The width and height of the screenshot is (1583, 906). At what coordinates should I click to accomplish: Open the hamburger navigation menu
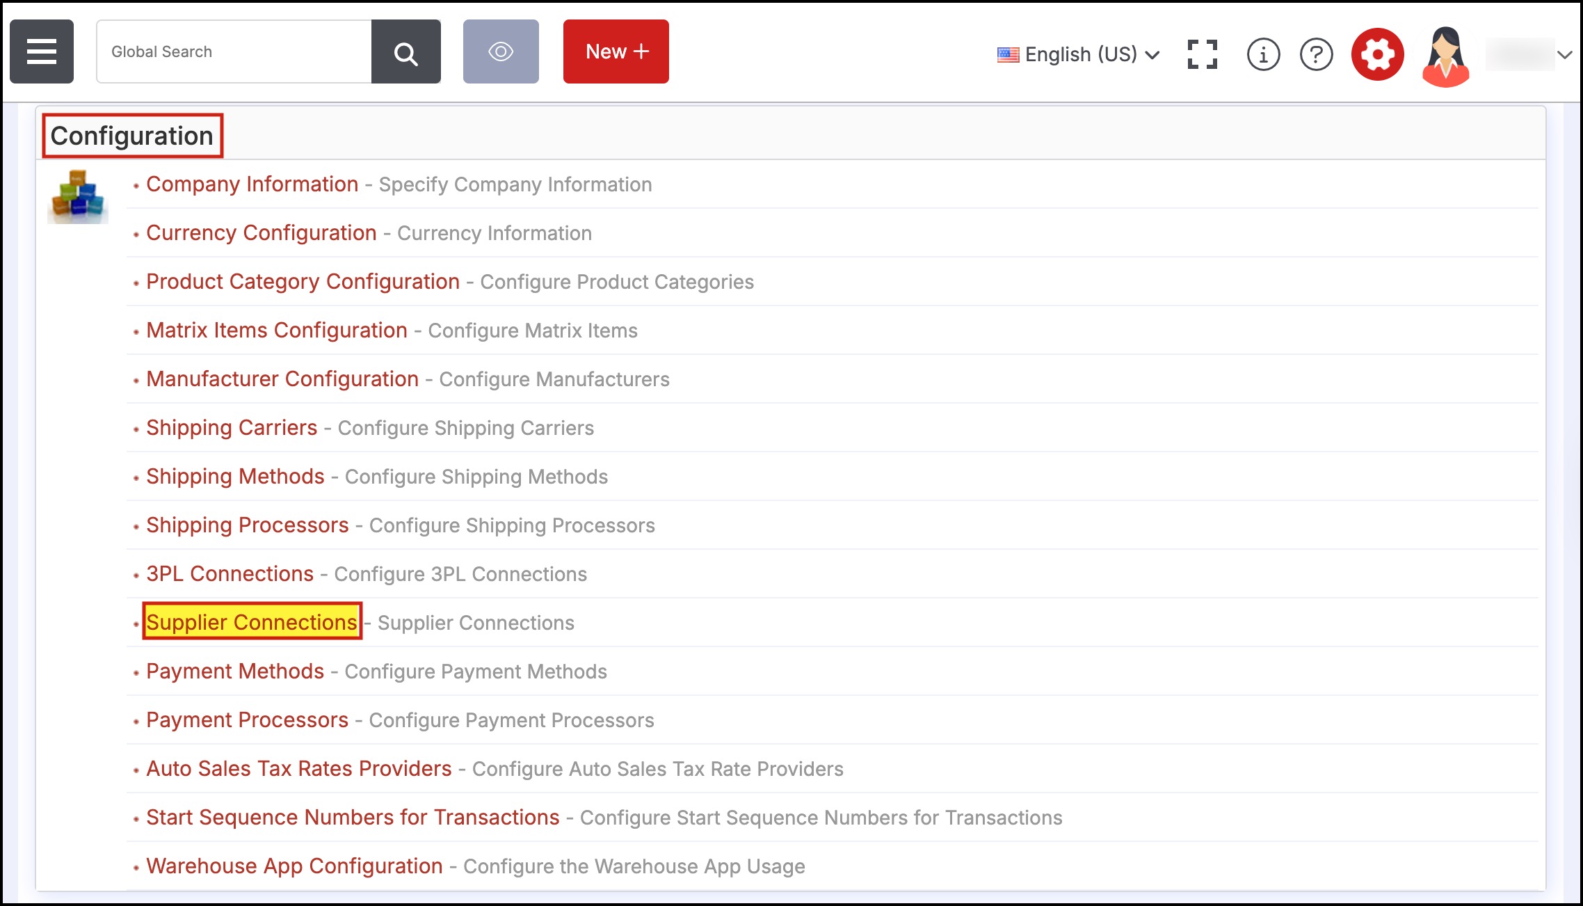tap(42, 51)
